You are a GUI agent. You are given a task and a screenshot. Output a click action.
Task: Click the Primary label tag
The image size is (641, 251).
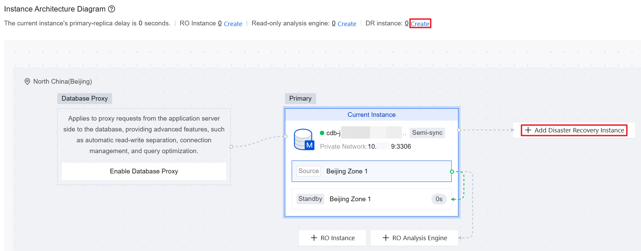pyautogui.click(x=300, y=99)
